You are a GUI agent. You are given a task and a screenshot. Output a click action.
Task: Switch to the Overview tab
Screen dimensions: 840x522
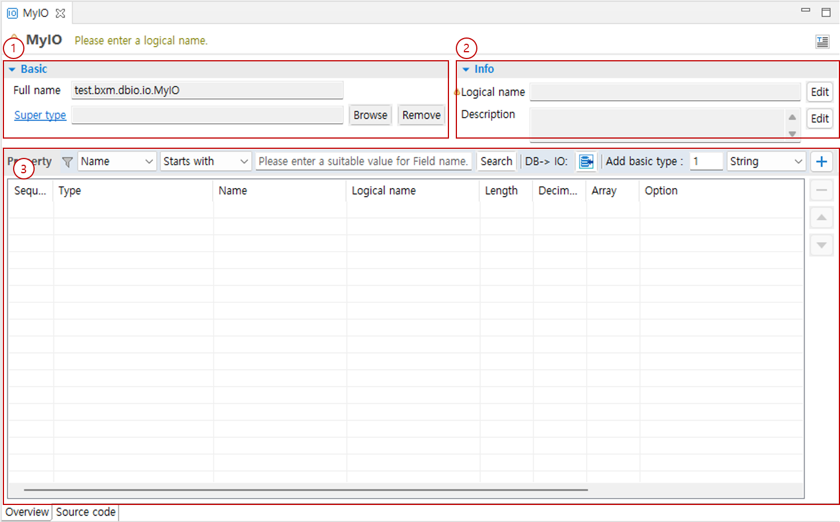coord(27,512)
